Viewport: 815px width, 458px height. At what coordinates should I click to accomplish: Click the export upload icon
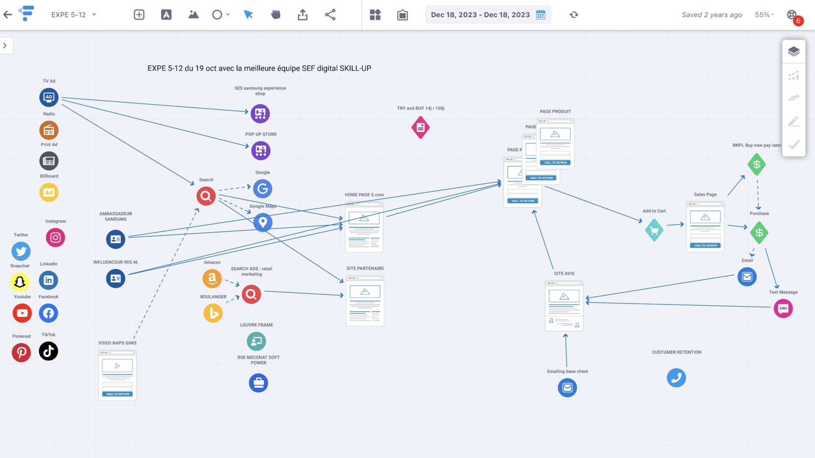303,14
